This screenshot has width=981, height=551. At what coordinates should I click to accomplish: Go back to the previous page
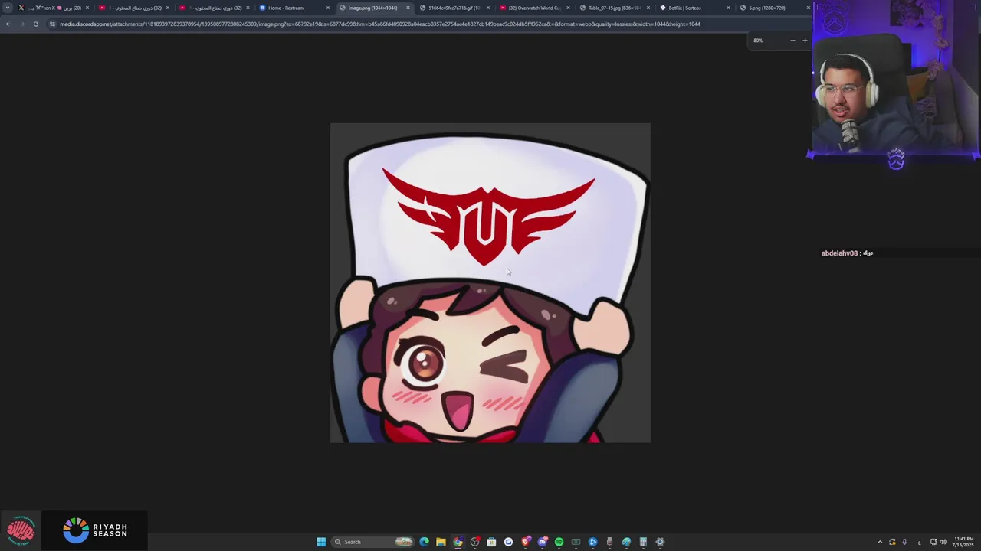click(x=8, y=24)
